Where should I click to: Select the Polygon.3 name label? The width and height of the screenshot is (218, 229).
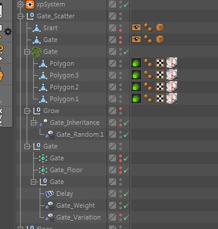[x=64, y=75]
